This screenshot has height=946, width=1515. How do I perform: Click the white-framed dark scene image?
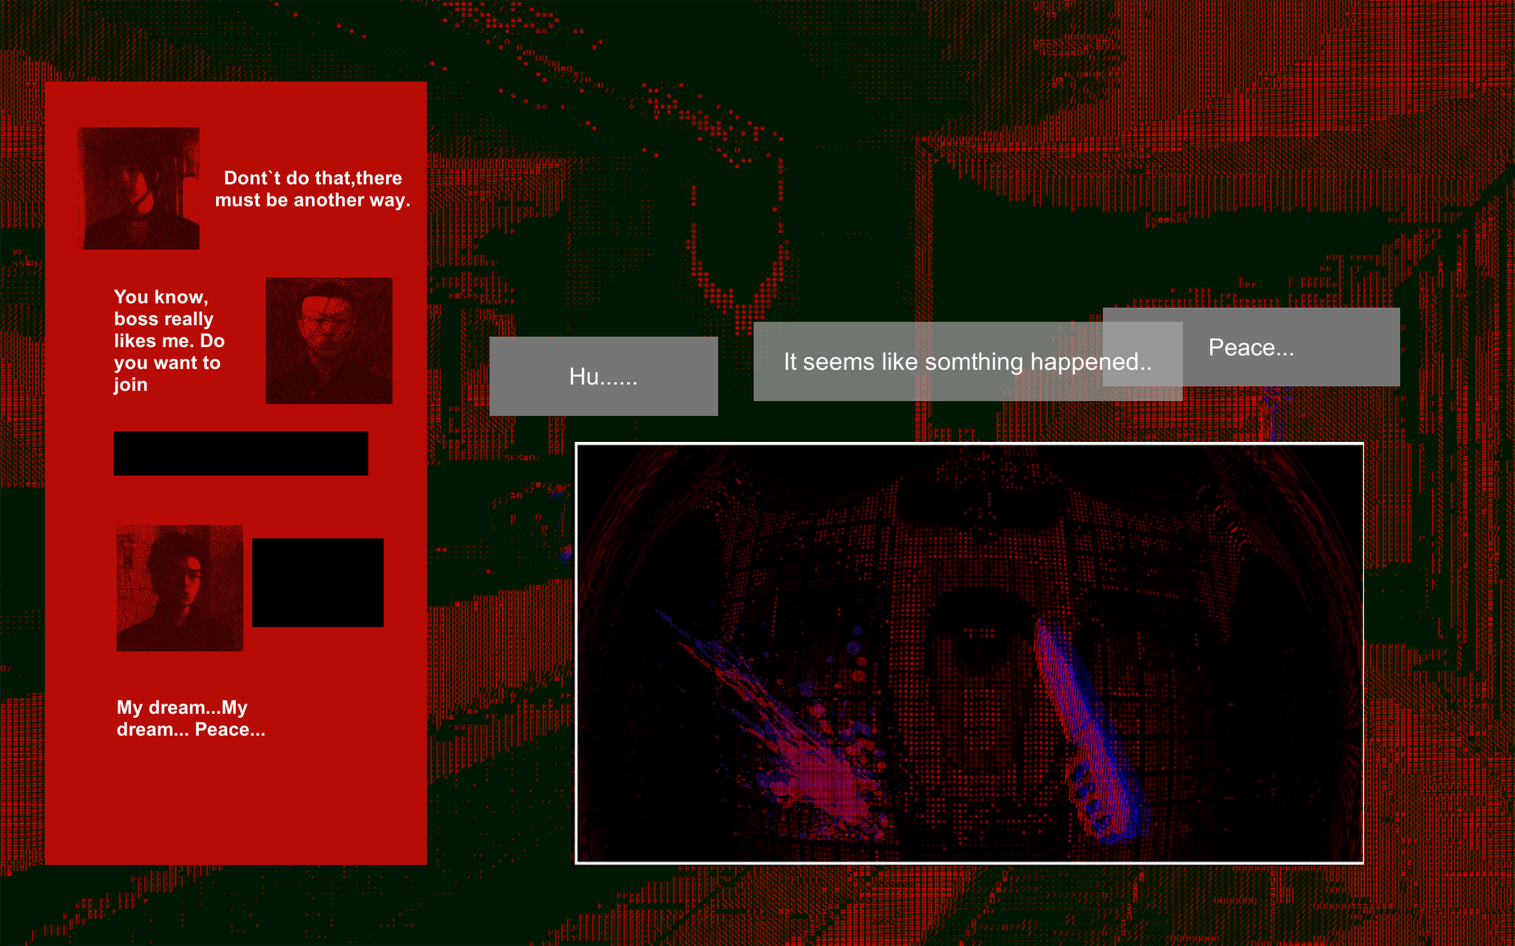point(969,653)
